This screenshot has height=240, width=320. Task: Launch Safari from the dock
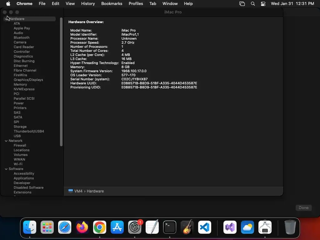65,227
